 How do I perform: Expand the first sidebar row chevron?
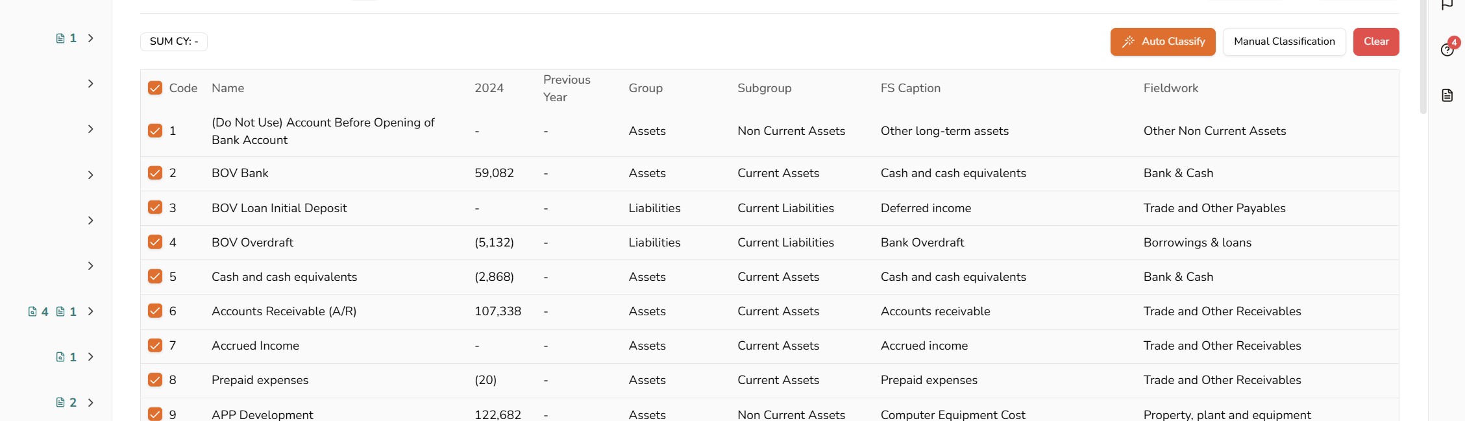[x=91, y=38]
